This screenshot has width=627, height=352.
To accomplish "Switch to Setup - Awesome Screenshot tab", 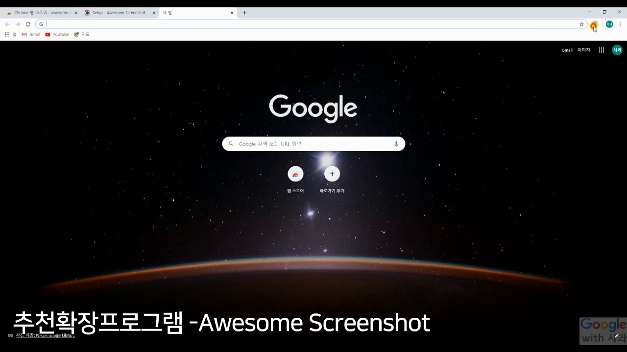I will [120, 13].
